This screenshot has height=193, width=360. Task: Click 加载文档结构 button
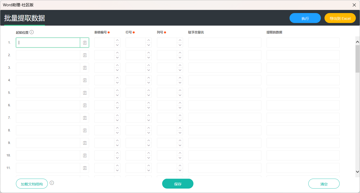(x=32, y=184)
